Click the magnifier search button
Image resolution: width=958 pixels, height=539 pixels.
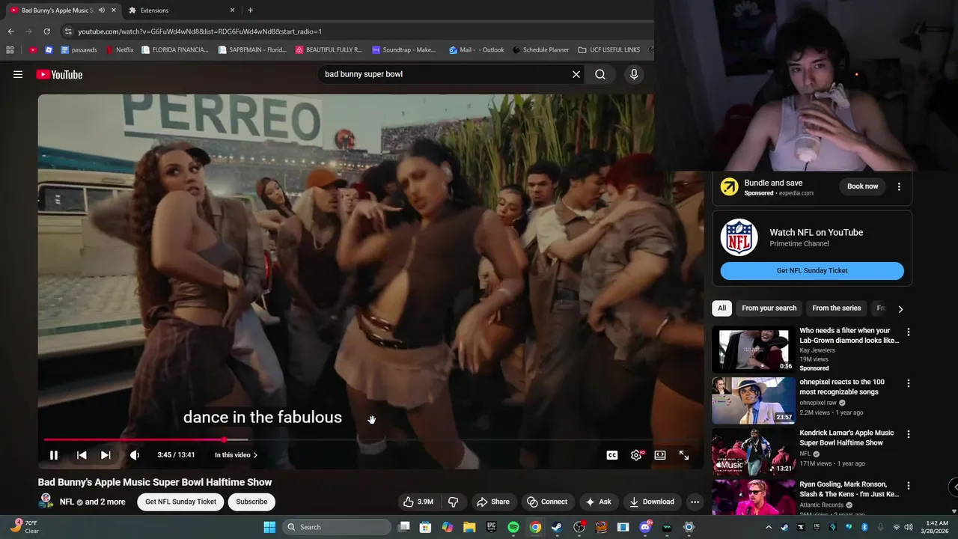coord(600,74)
